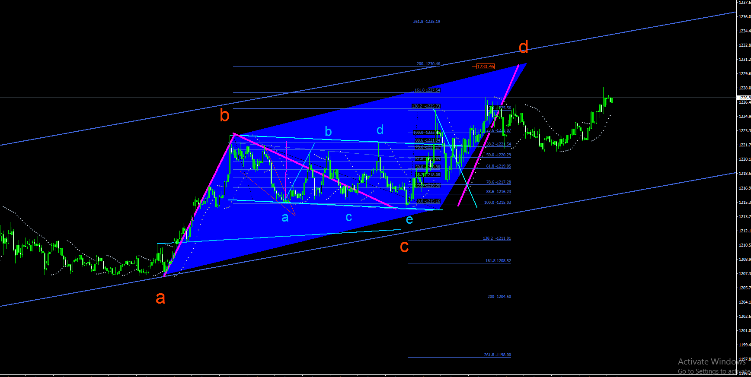Screen dimensions: 751x377
Task: Click Fibonacci level "38.2 -1221.54"
Action: pos(499,144)
